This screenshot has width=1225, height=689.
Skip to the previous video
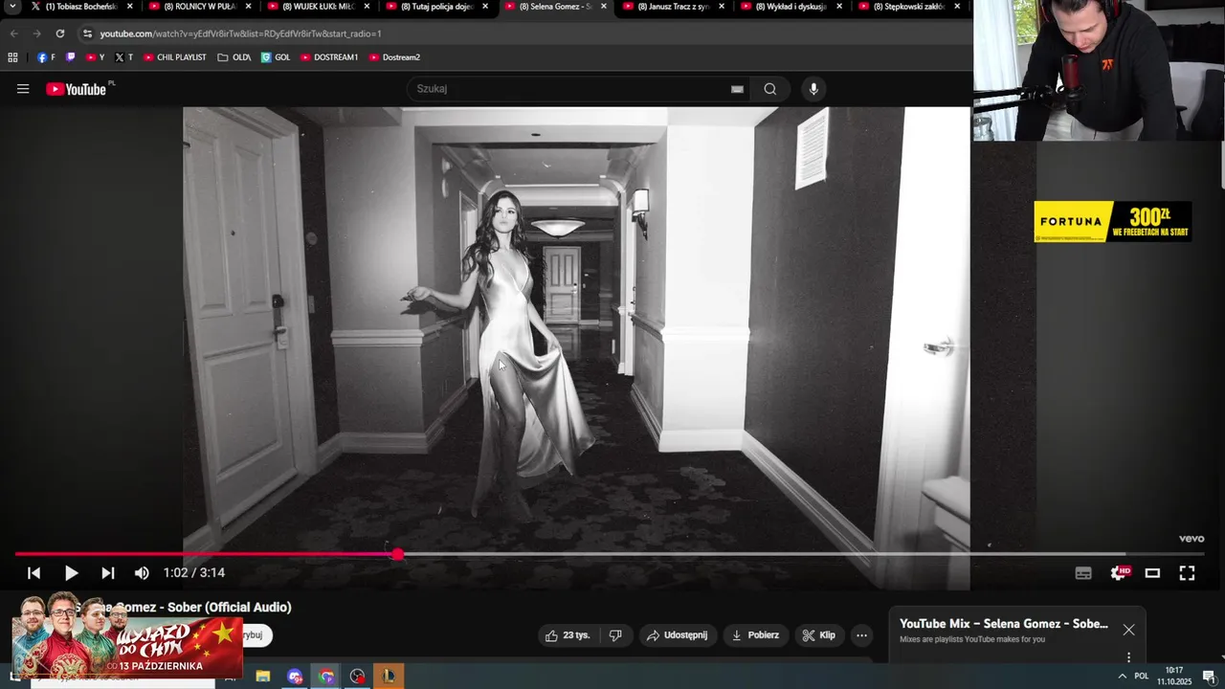point(33,573)
